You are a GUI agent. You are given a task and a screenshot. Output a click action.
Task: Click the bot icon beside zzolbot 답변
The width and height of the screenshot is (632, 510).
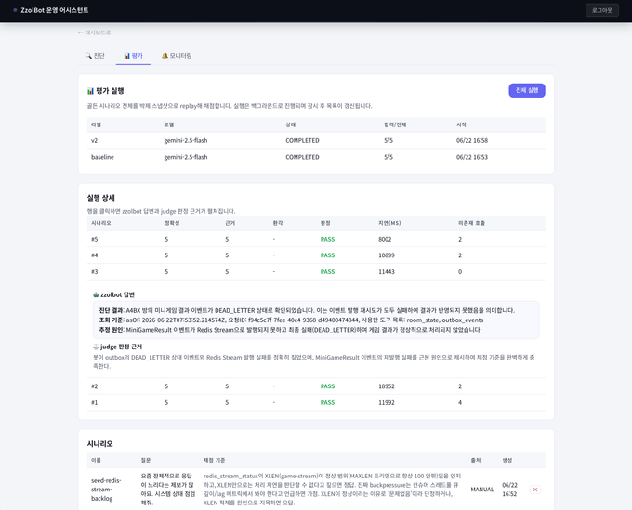pyautogui.click(x=96, y=294)
